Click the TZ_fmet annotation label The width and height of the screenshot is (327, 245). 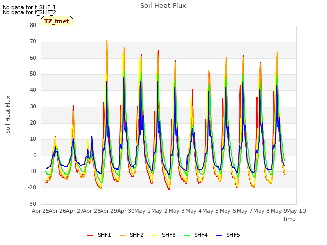(x=57, y=21)
